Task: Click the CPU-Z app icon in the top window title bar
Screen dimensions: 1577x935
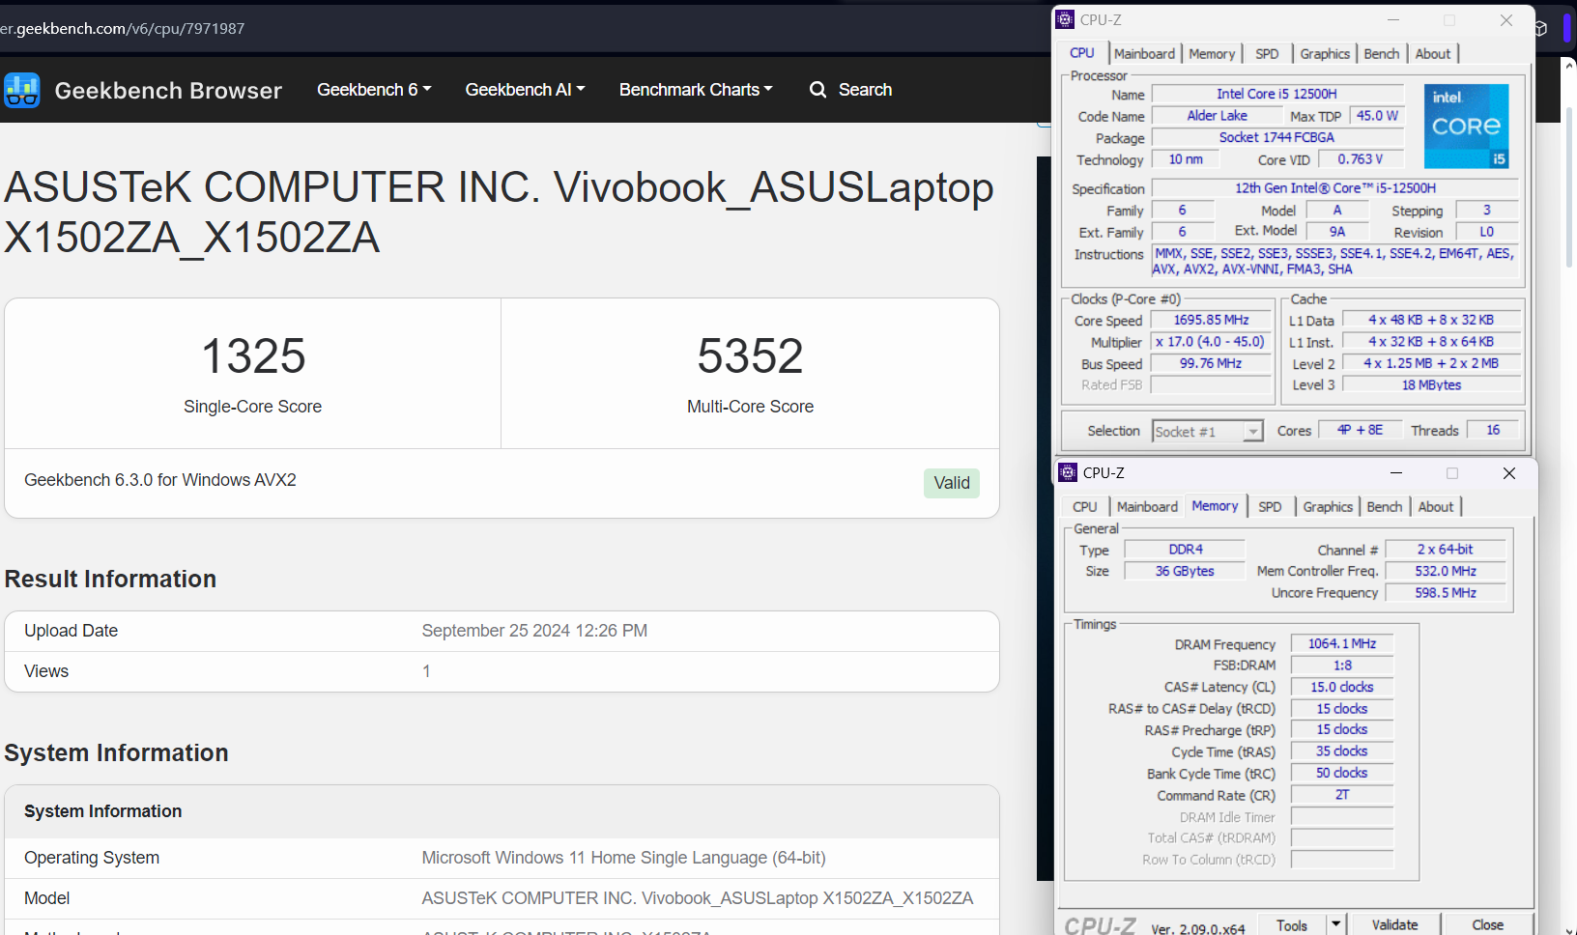Action: 1065,19
